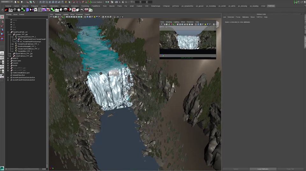Activate the Lasso select tool
Viewport: 306px width, 171px height.
(x=2, y=22)
